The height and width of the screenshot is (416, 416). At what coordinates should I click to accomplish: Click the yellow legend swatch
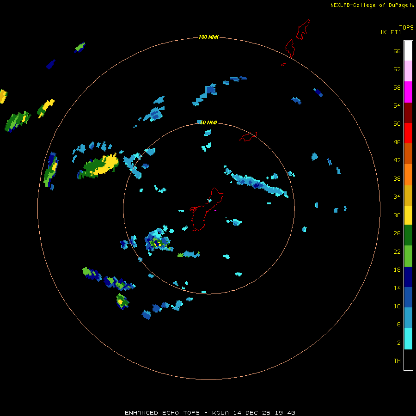[408, 215]
